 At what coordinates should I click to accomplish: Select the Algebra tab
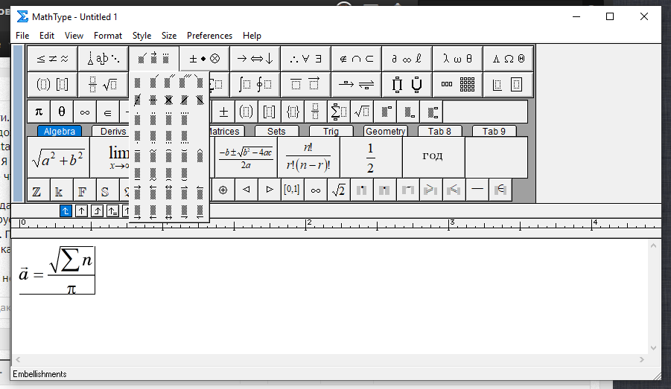59,131
